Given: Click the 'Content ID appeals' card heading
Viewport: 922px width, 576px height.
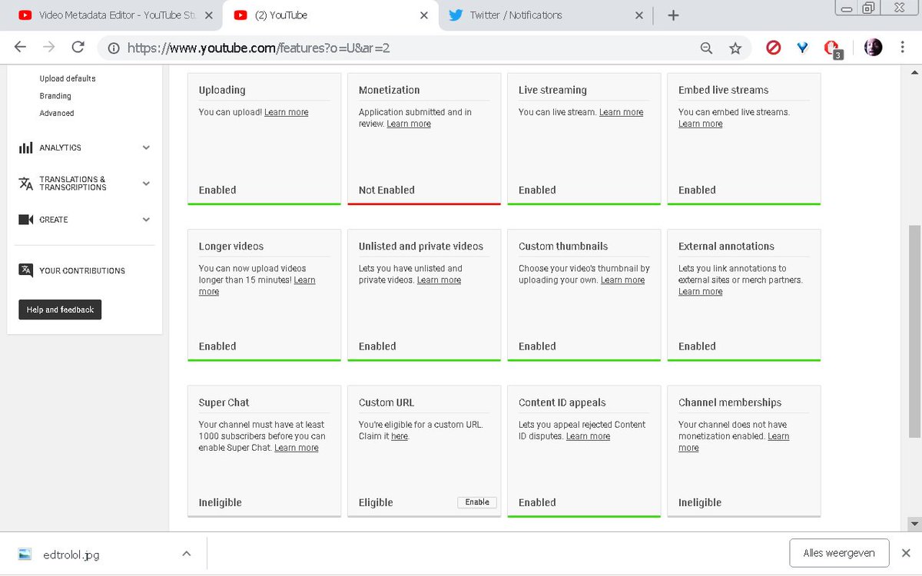Looking at the screenshot, I should [562, 402].
